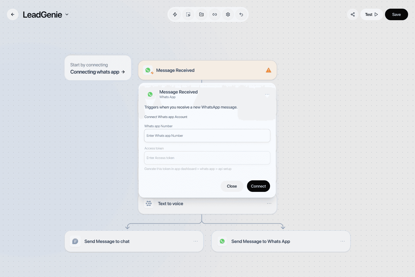Click the Genrate this token hint text

tap(188, 169)
